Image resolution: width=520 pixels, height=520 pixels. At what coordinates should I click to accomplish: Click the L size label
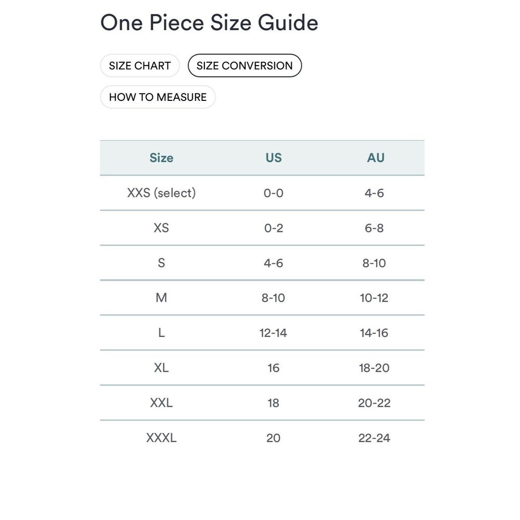[x=162, y=333]
